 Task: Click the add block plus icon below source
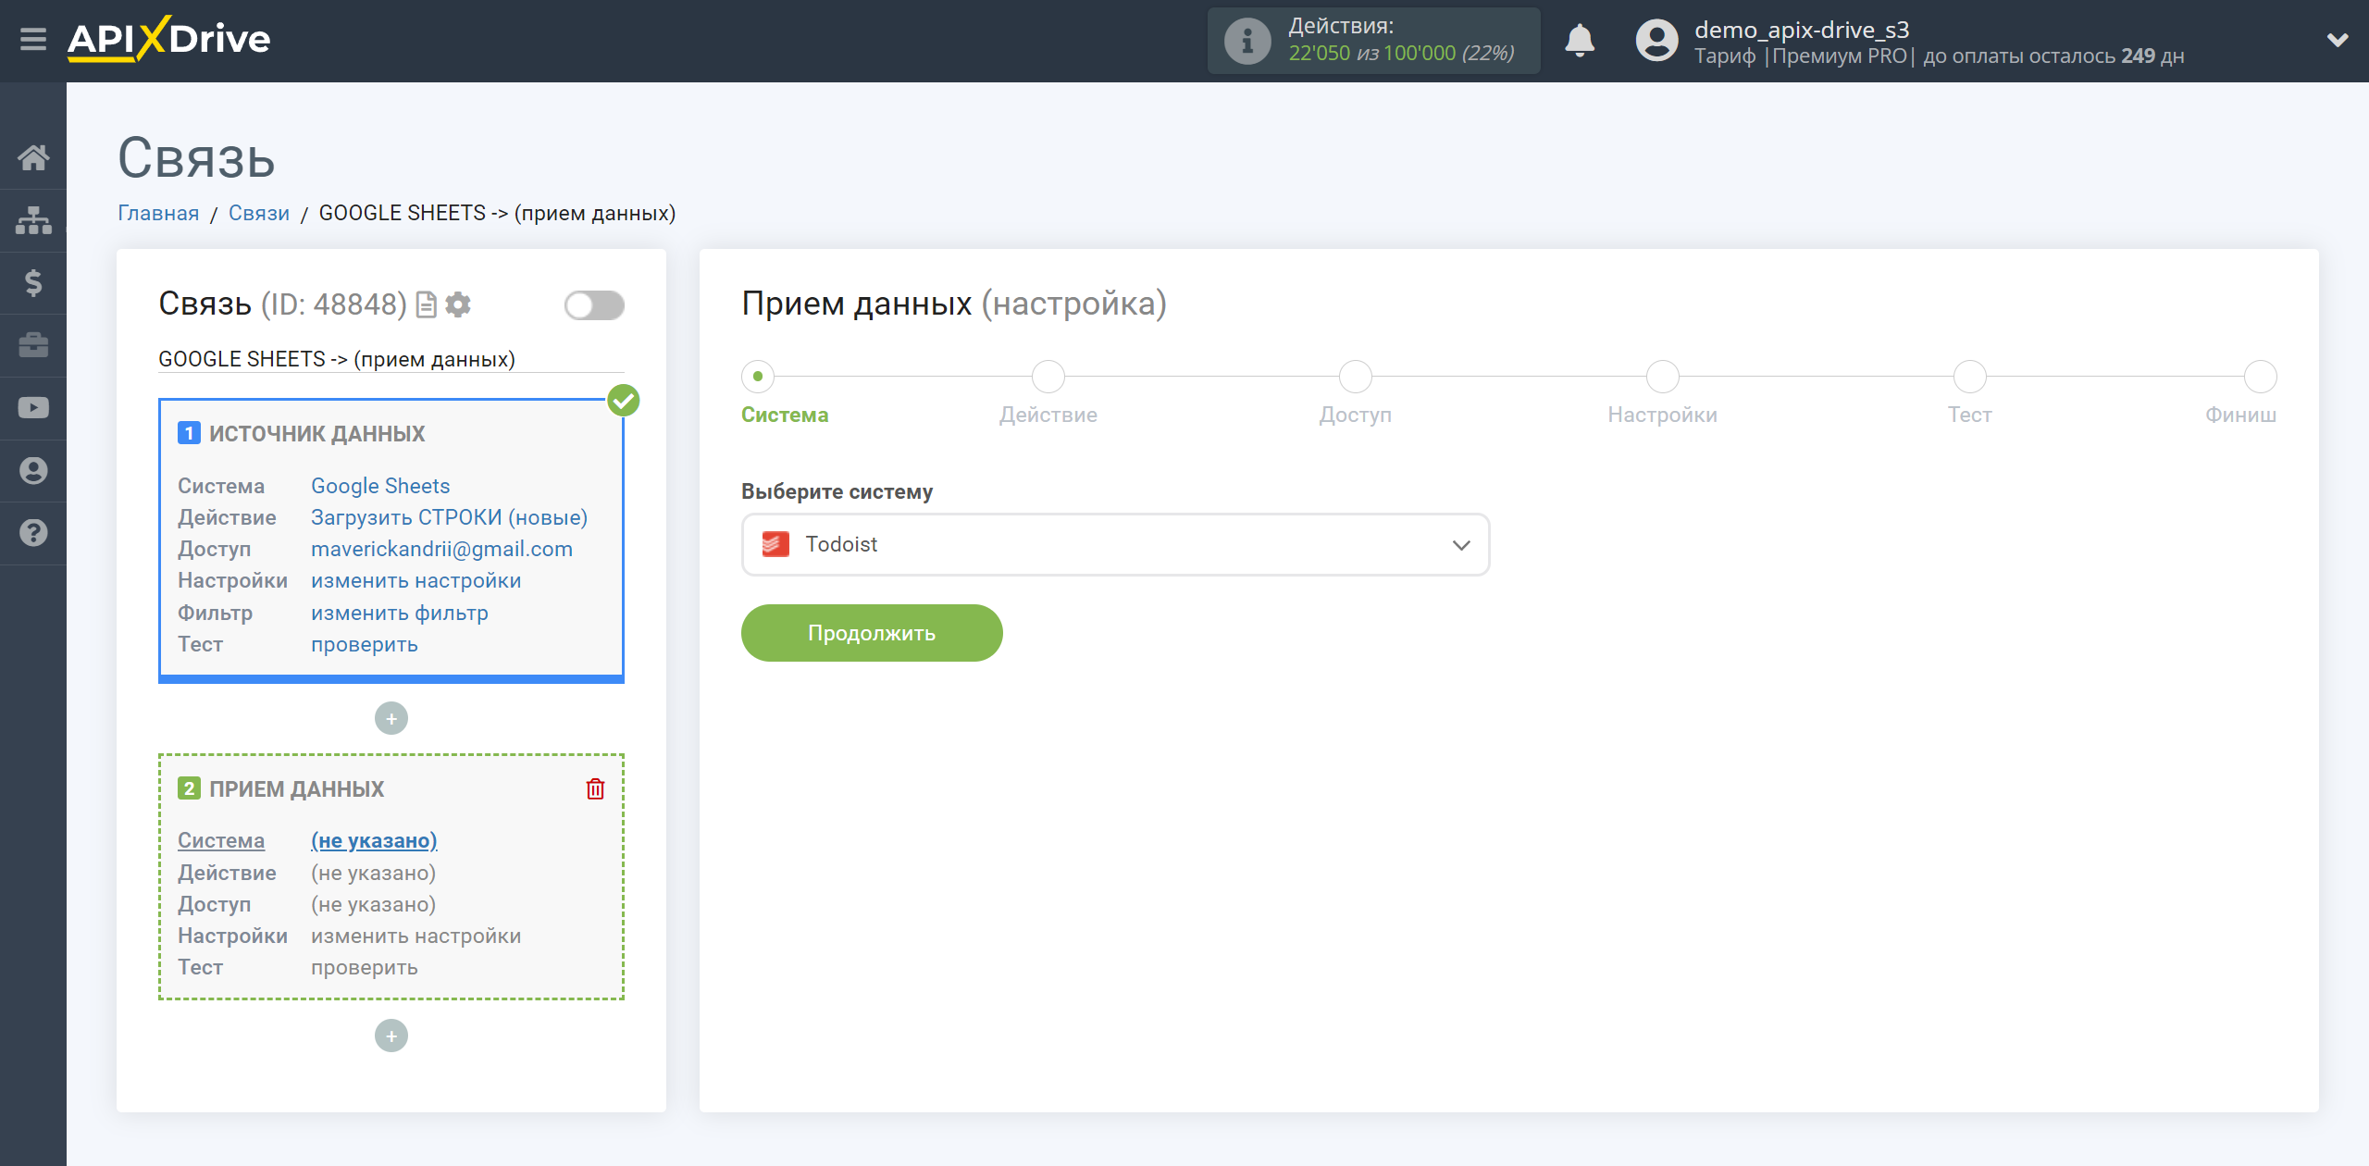tap(391, 716)
